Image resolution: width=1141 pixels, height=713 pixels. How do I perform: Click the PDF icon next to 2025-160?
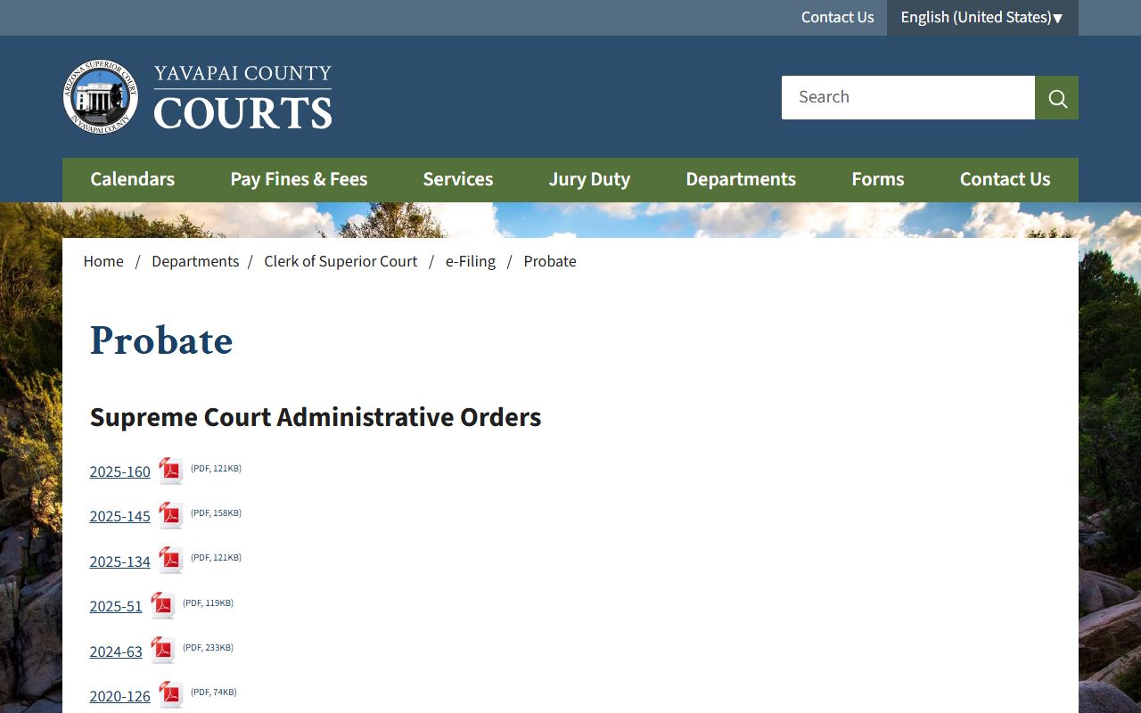pos(170,471)
